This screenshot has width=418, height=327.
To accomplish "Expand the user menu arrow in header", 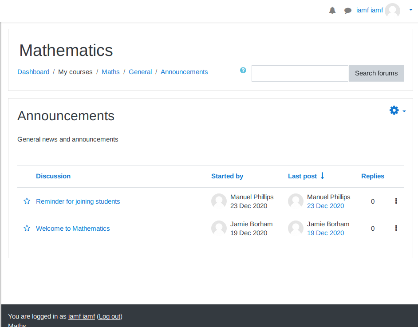I will point(410,9).
